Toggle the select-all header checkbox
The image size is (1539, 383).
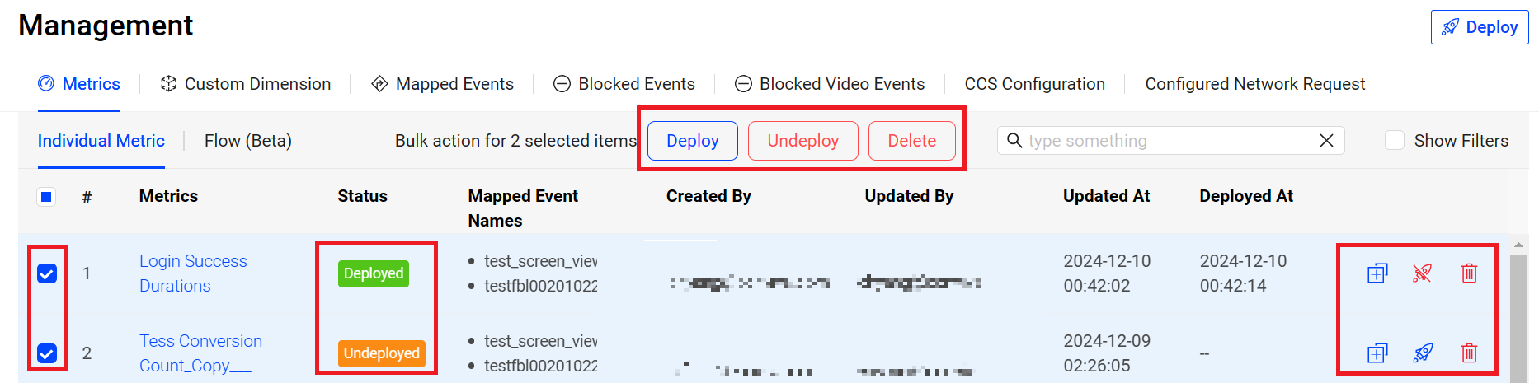tap(46, 197)
